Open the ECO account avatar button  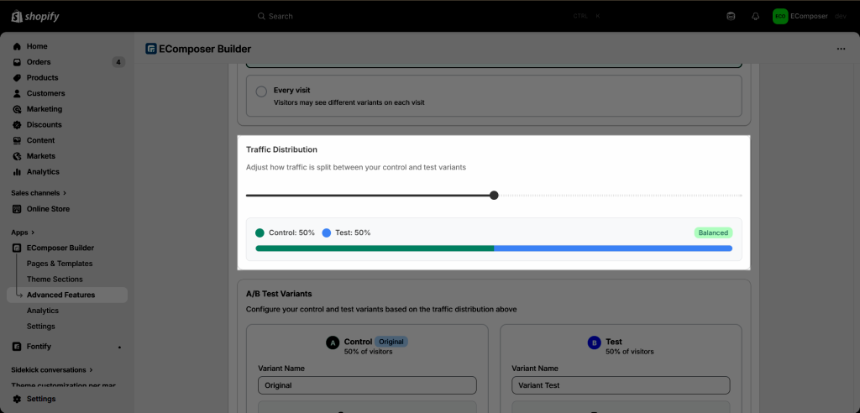(780, 17)
